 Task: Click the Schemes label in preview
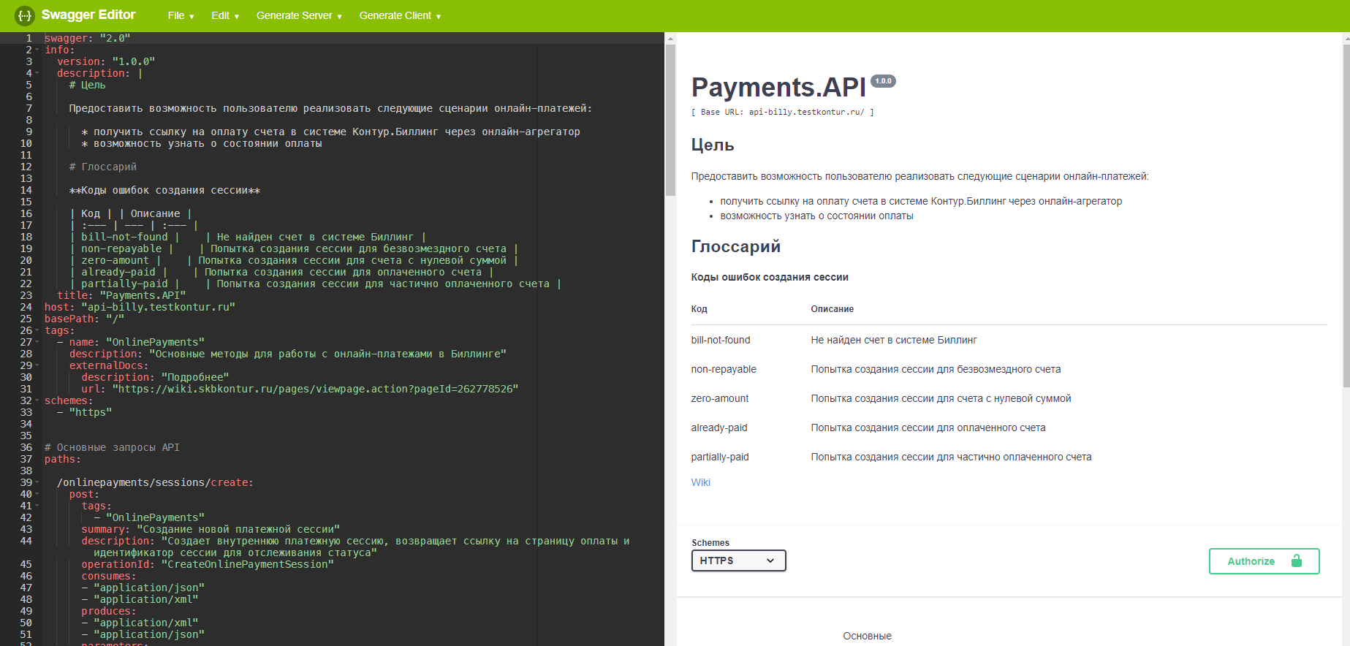(x=710, y=543)
